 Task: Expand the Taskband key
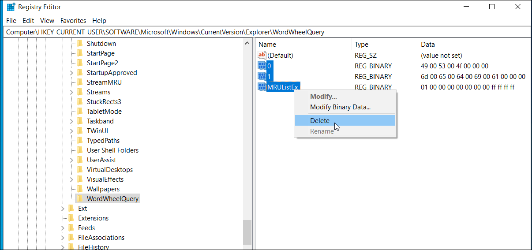click(71, 121)
